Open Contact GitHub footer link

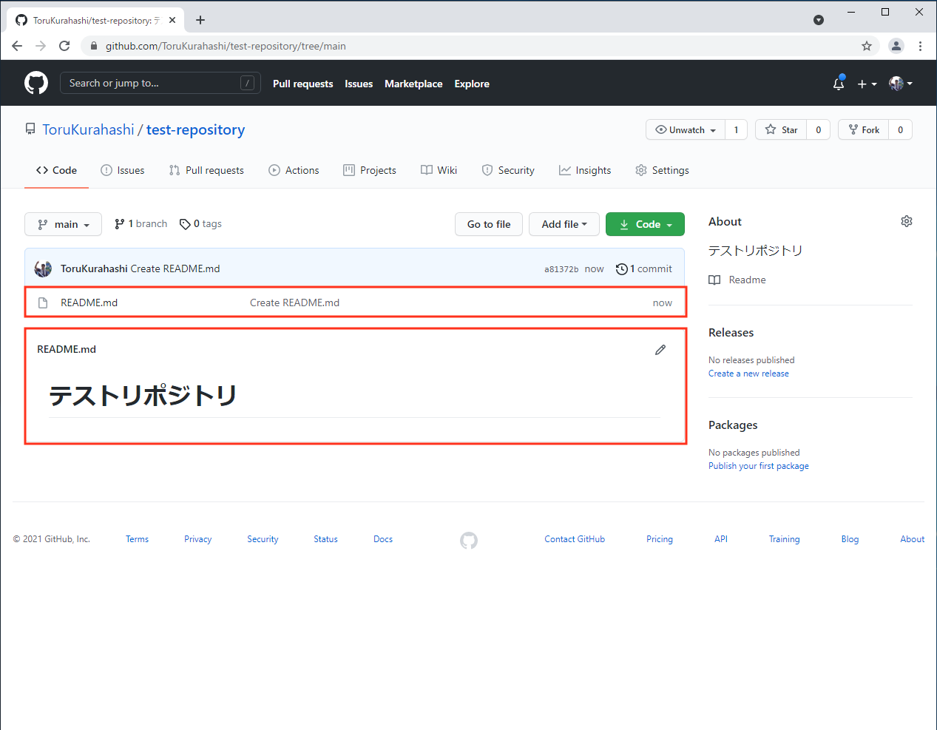click(x=575, y=539)
